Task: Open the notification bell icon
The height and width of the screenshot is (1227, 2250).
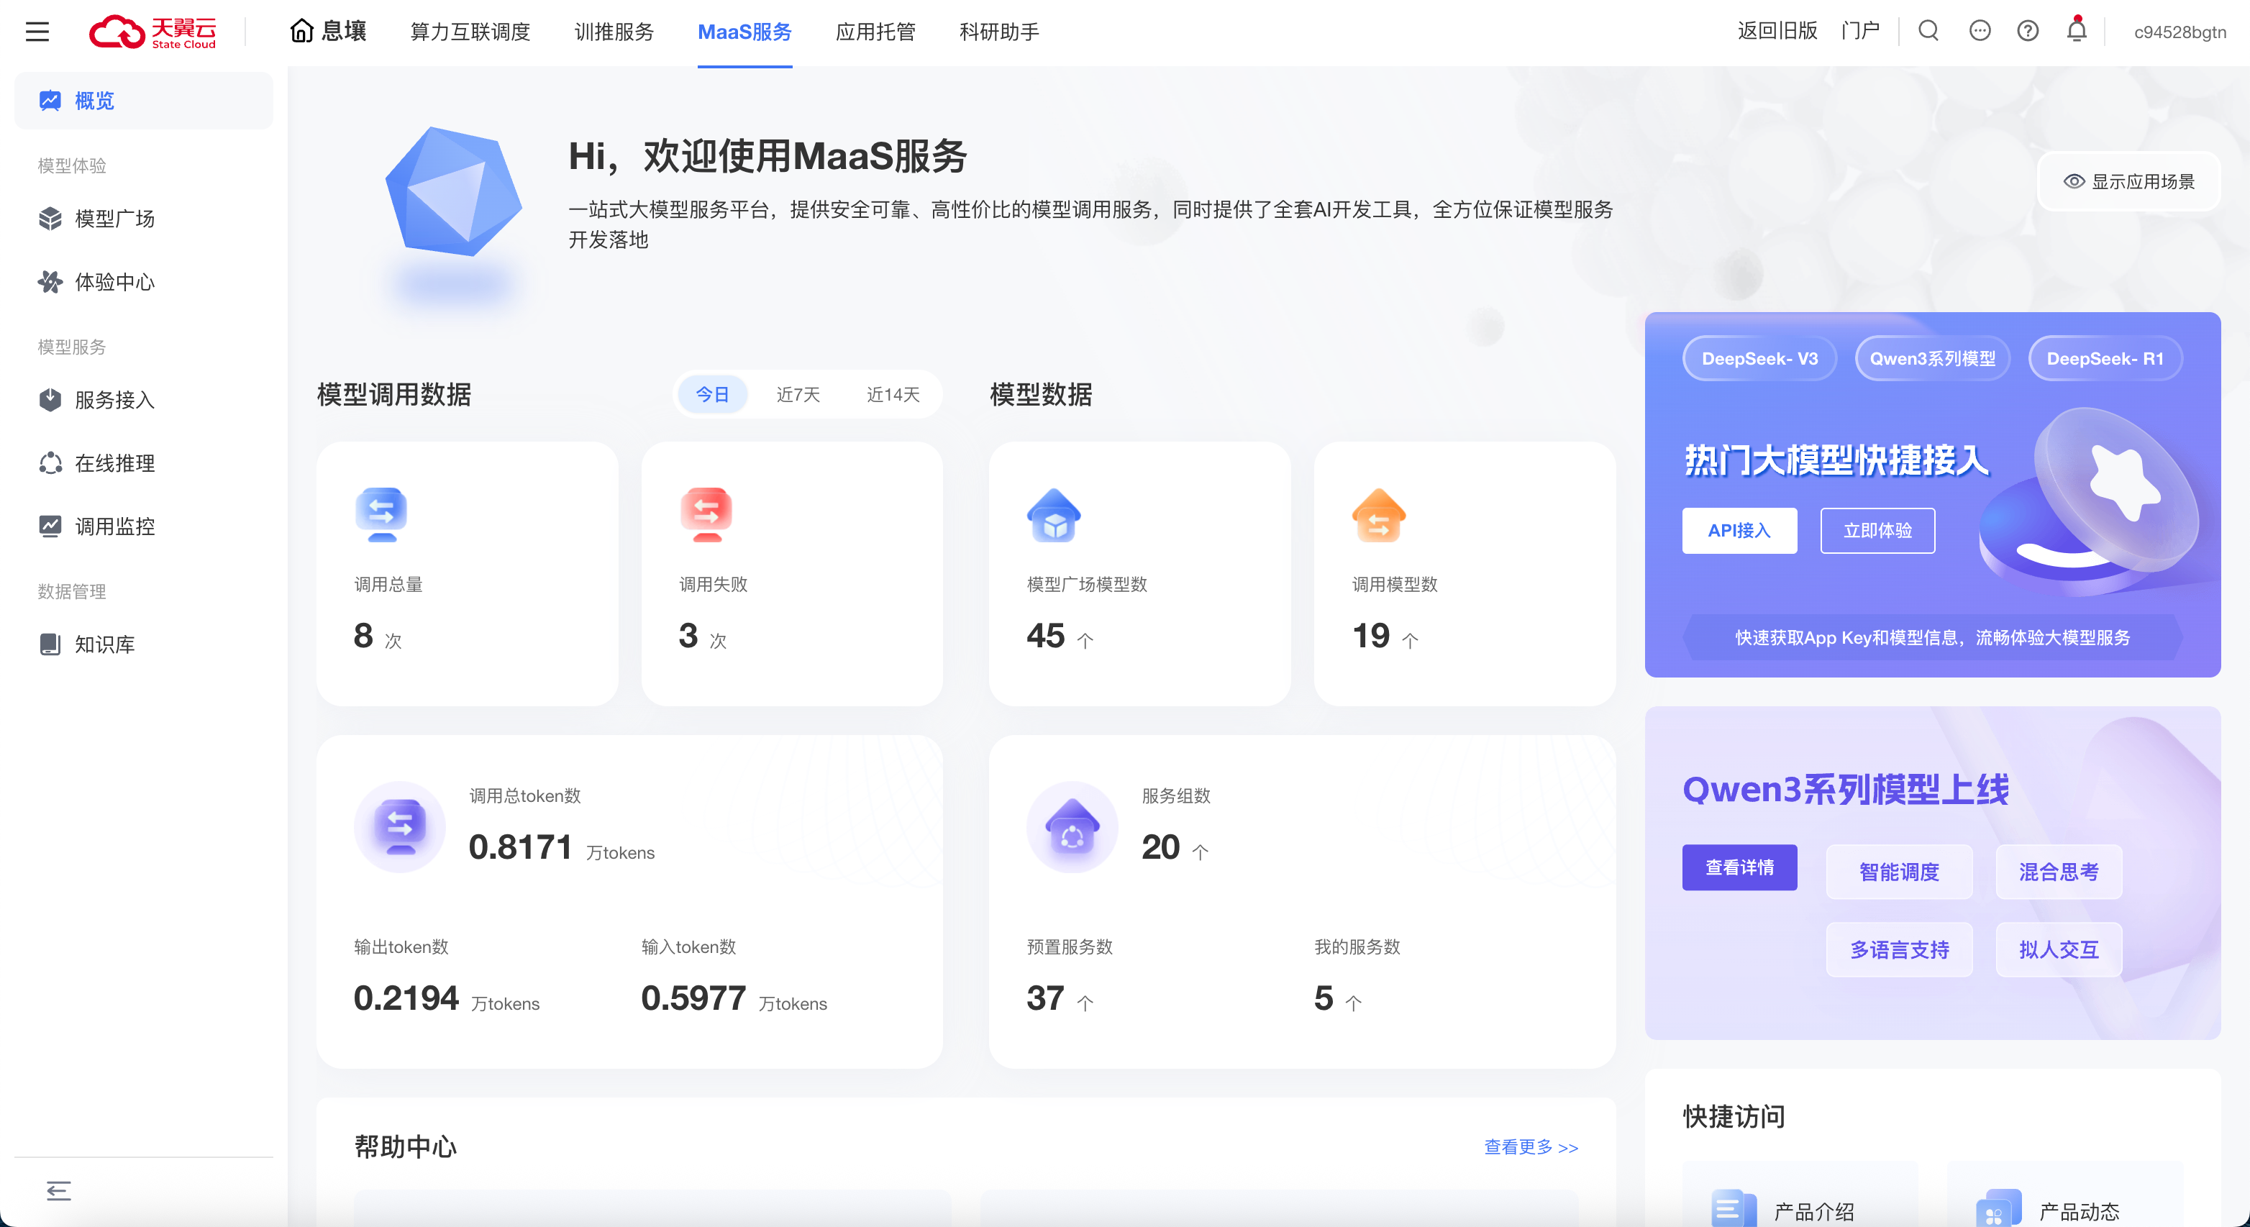Action: 2076,30
